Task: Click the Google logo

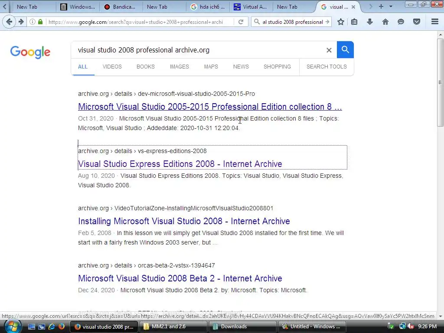Action: pos(30,52)
